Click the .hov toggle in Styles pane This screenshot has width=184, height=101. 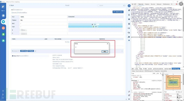(x=154, y=73)
